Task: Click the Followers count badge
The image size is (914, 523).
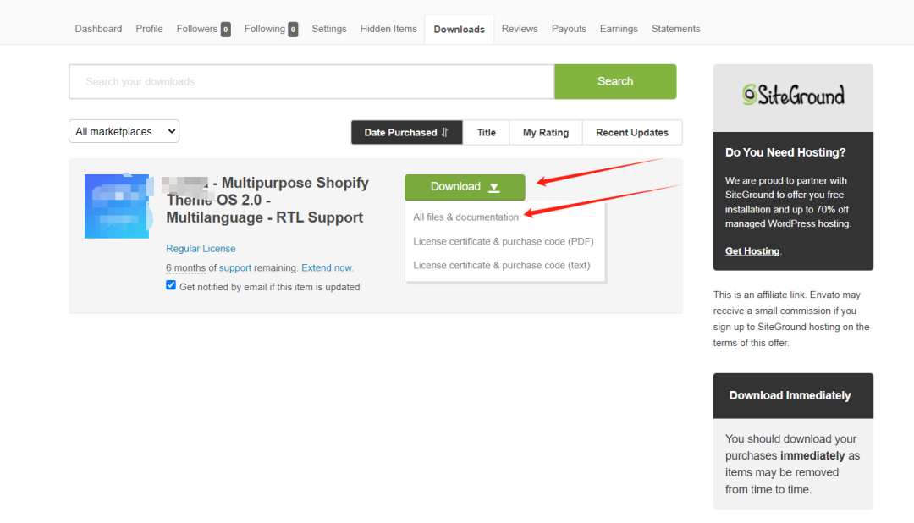Action: point(226,30)
